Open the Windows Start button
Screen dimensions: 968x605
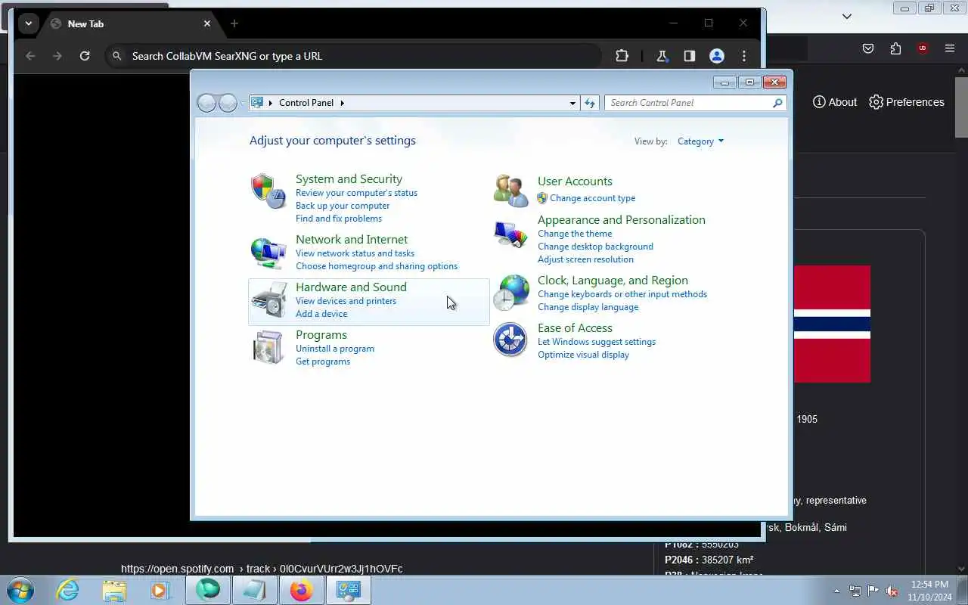(x=20, y=590)
